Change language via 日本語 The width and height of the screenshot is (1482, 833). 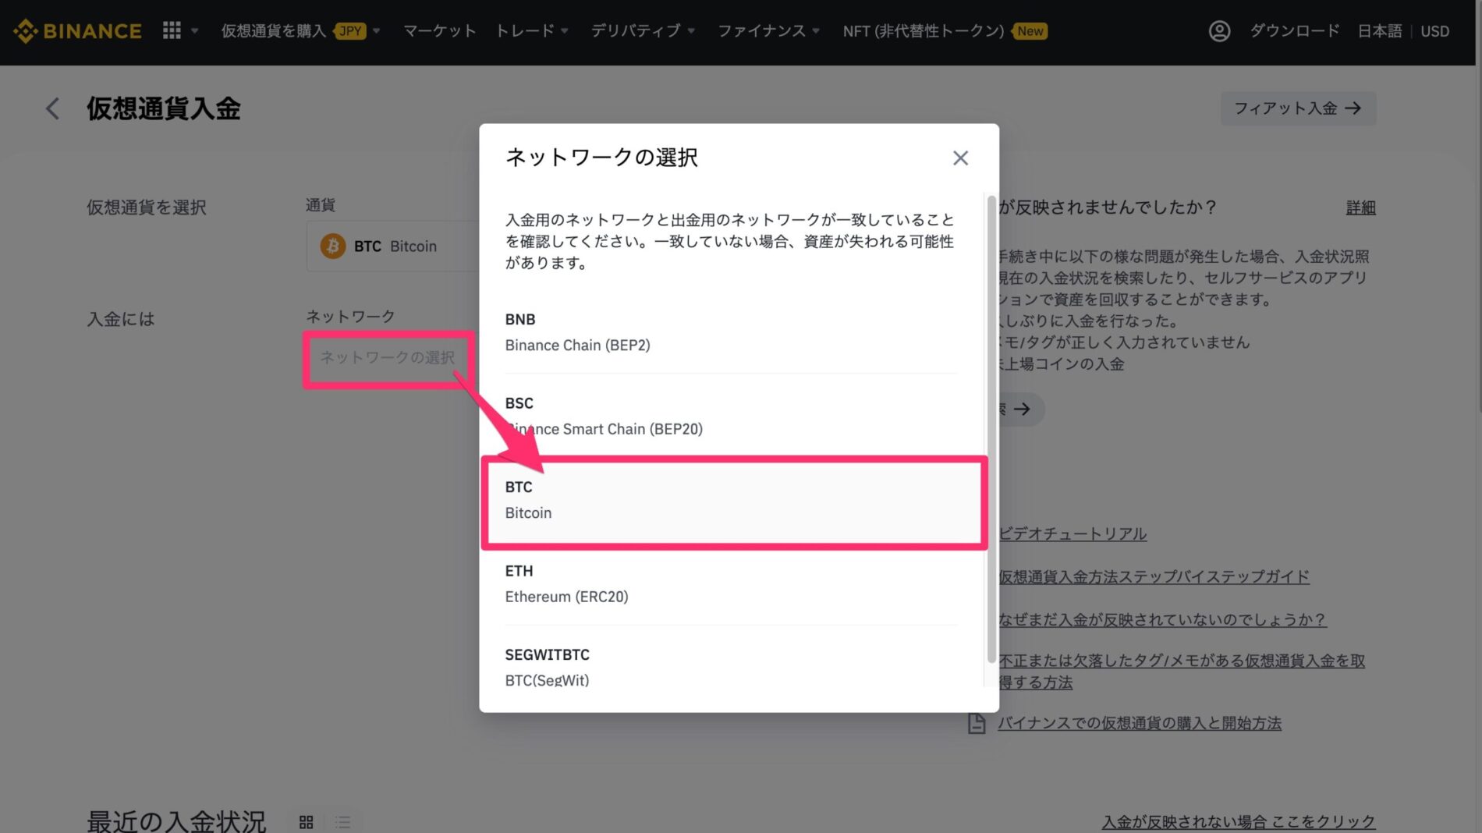pos(1379,31)
